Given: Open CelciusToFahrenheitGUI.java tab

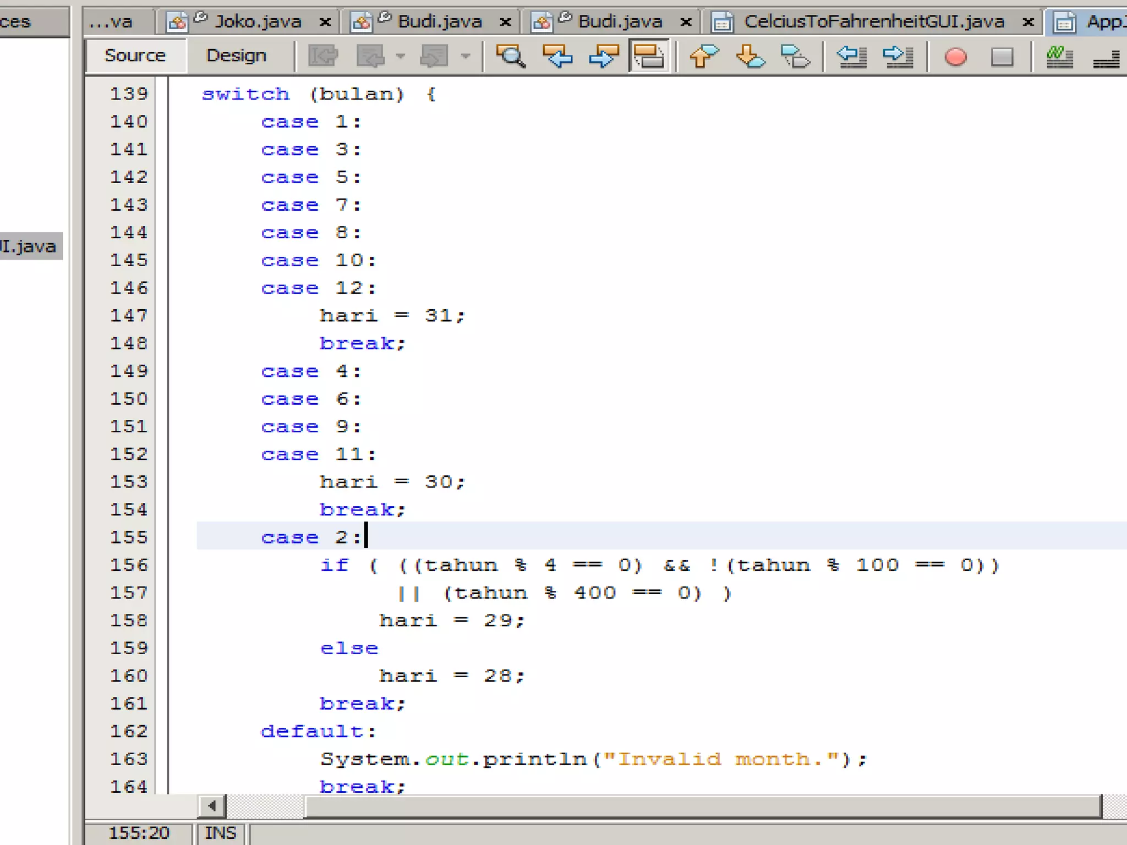Looking at the screenshot, I should click(873, 22).
